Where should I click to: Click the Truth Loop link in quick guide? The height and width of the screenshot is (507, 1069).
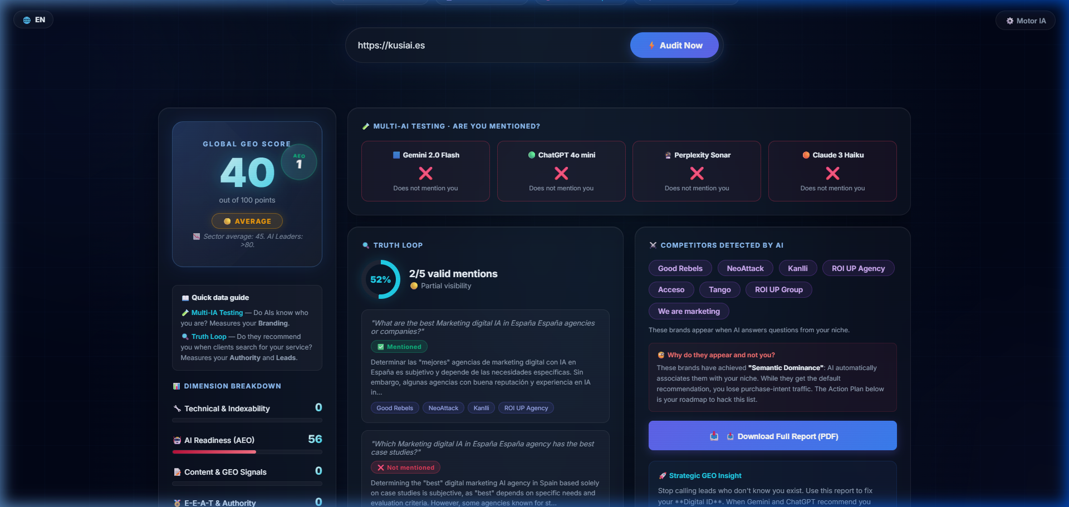point(209,337)
